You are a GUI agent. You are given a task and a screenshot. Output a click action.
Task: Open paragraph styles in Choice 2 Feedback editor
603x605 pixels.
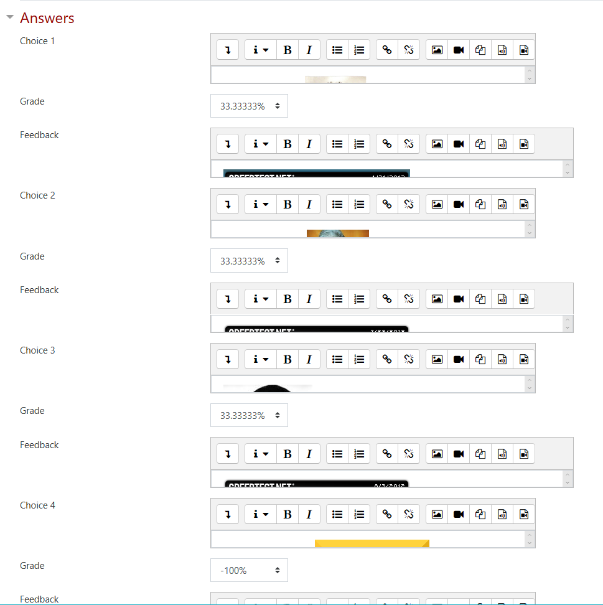pyautogui.click(x=260, y=299)
